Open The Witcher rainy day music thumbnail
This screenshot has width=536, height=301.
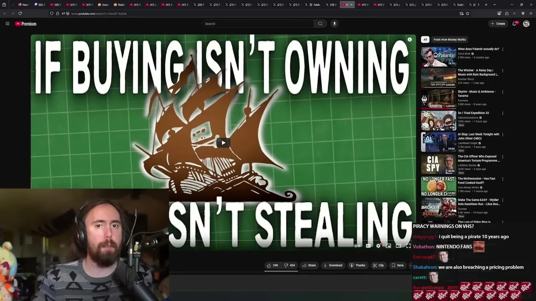tap(438, 78)
